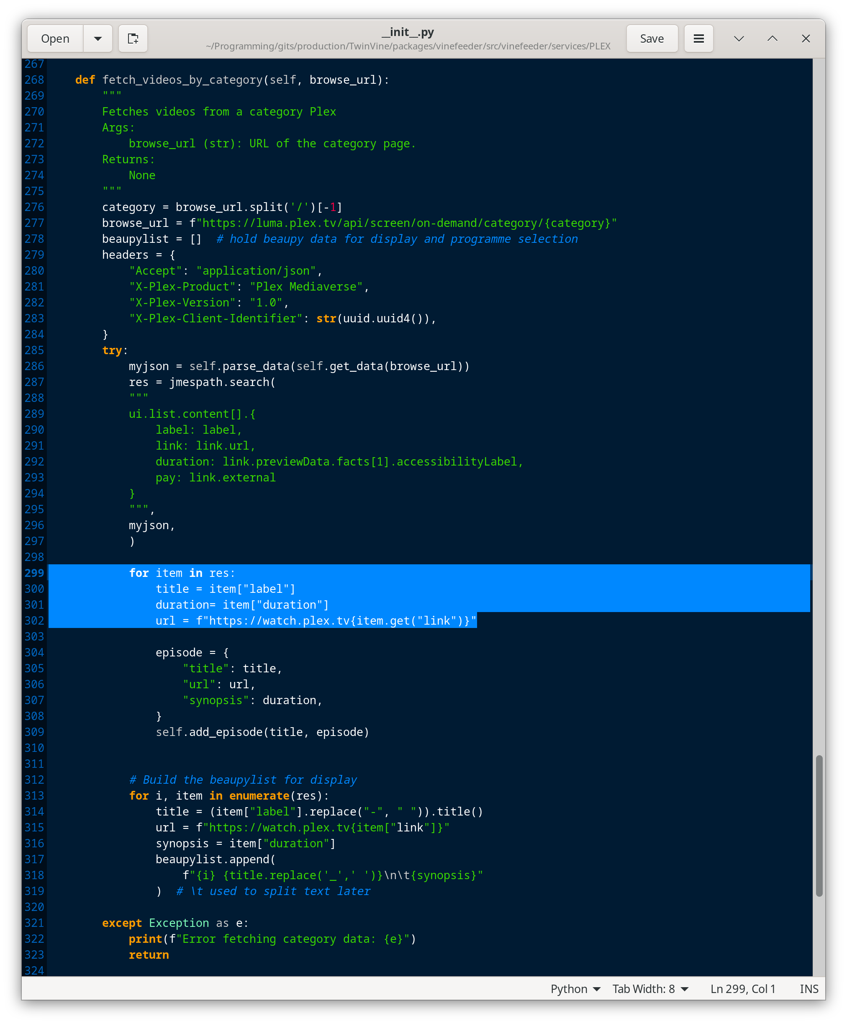Open the hamburger menu
847x1024 pixels.
(698, 39)
